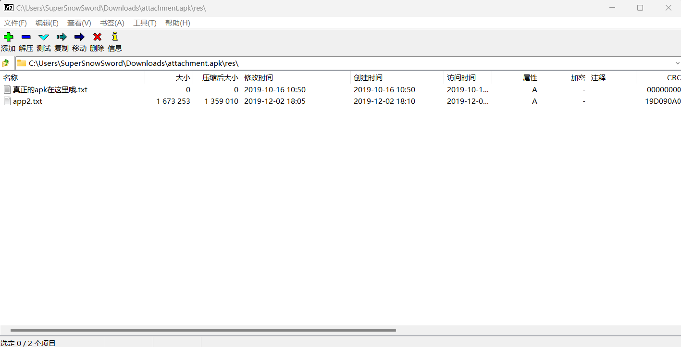681x347 pixels.
Task: Open the 书签(A) menu
Action: click(112, 23)
